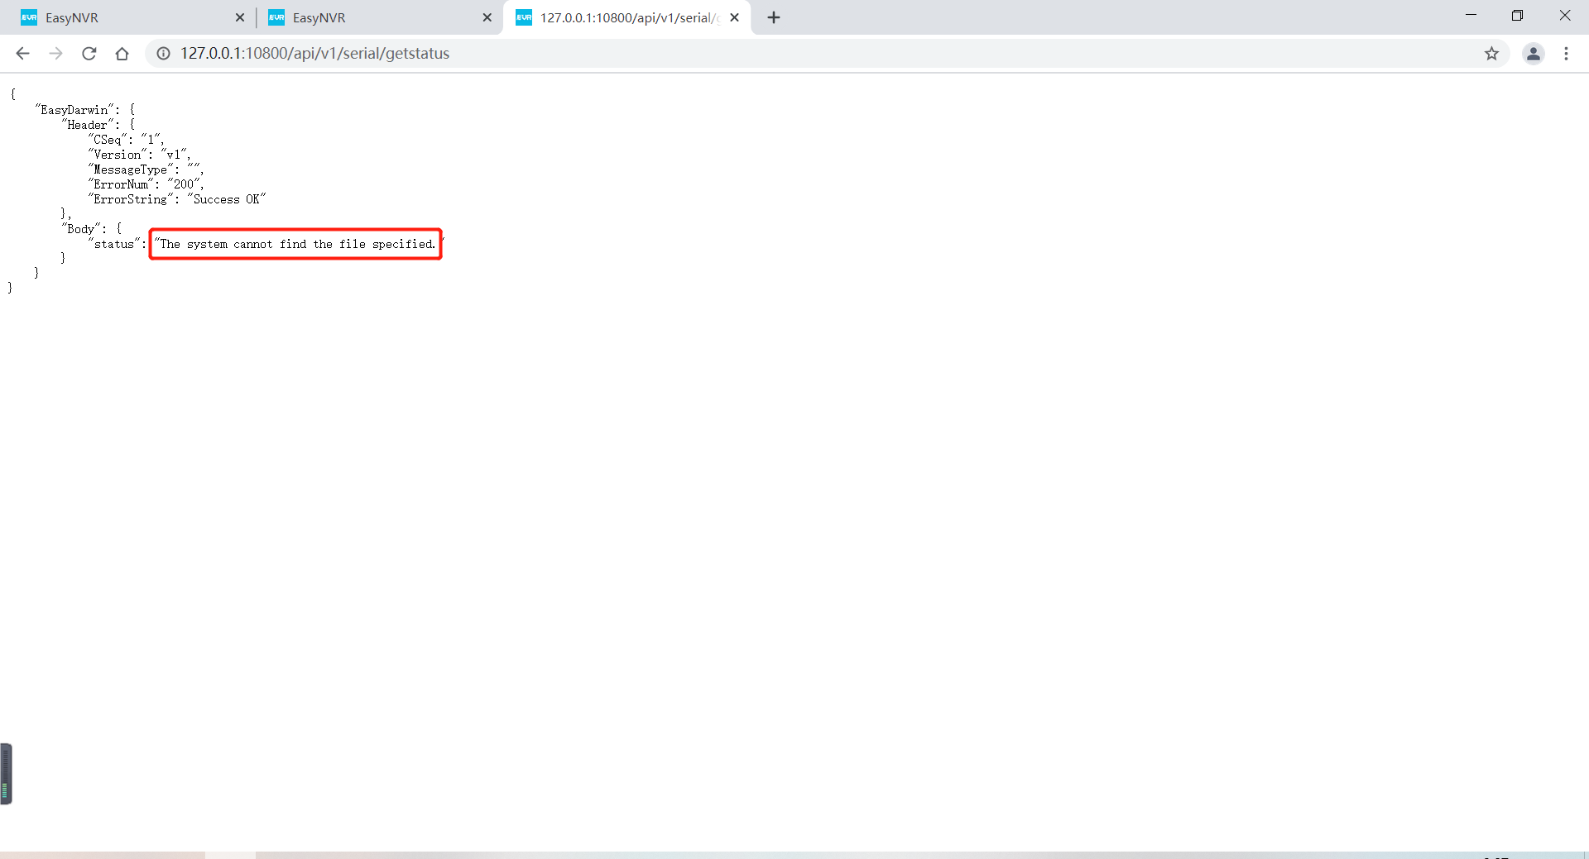Close the 127.0.0.1:10800 serial tab

tap(734, 17)
